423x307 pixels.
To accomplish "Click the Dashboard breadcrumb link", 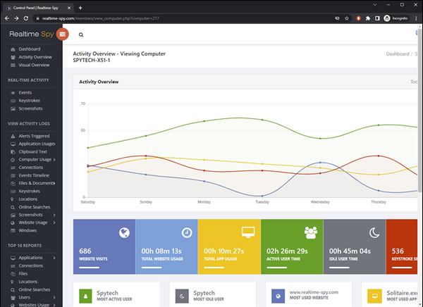I will [398, 54].
